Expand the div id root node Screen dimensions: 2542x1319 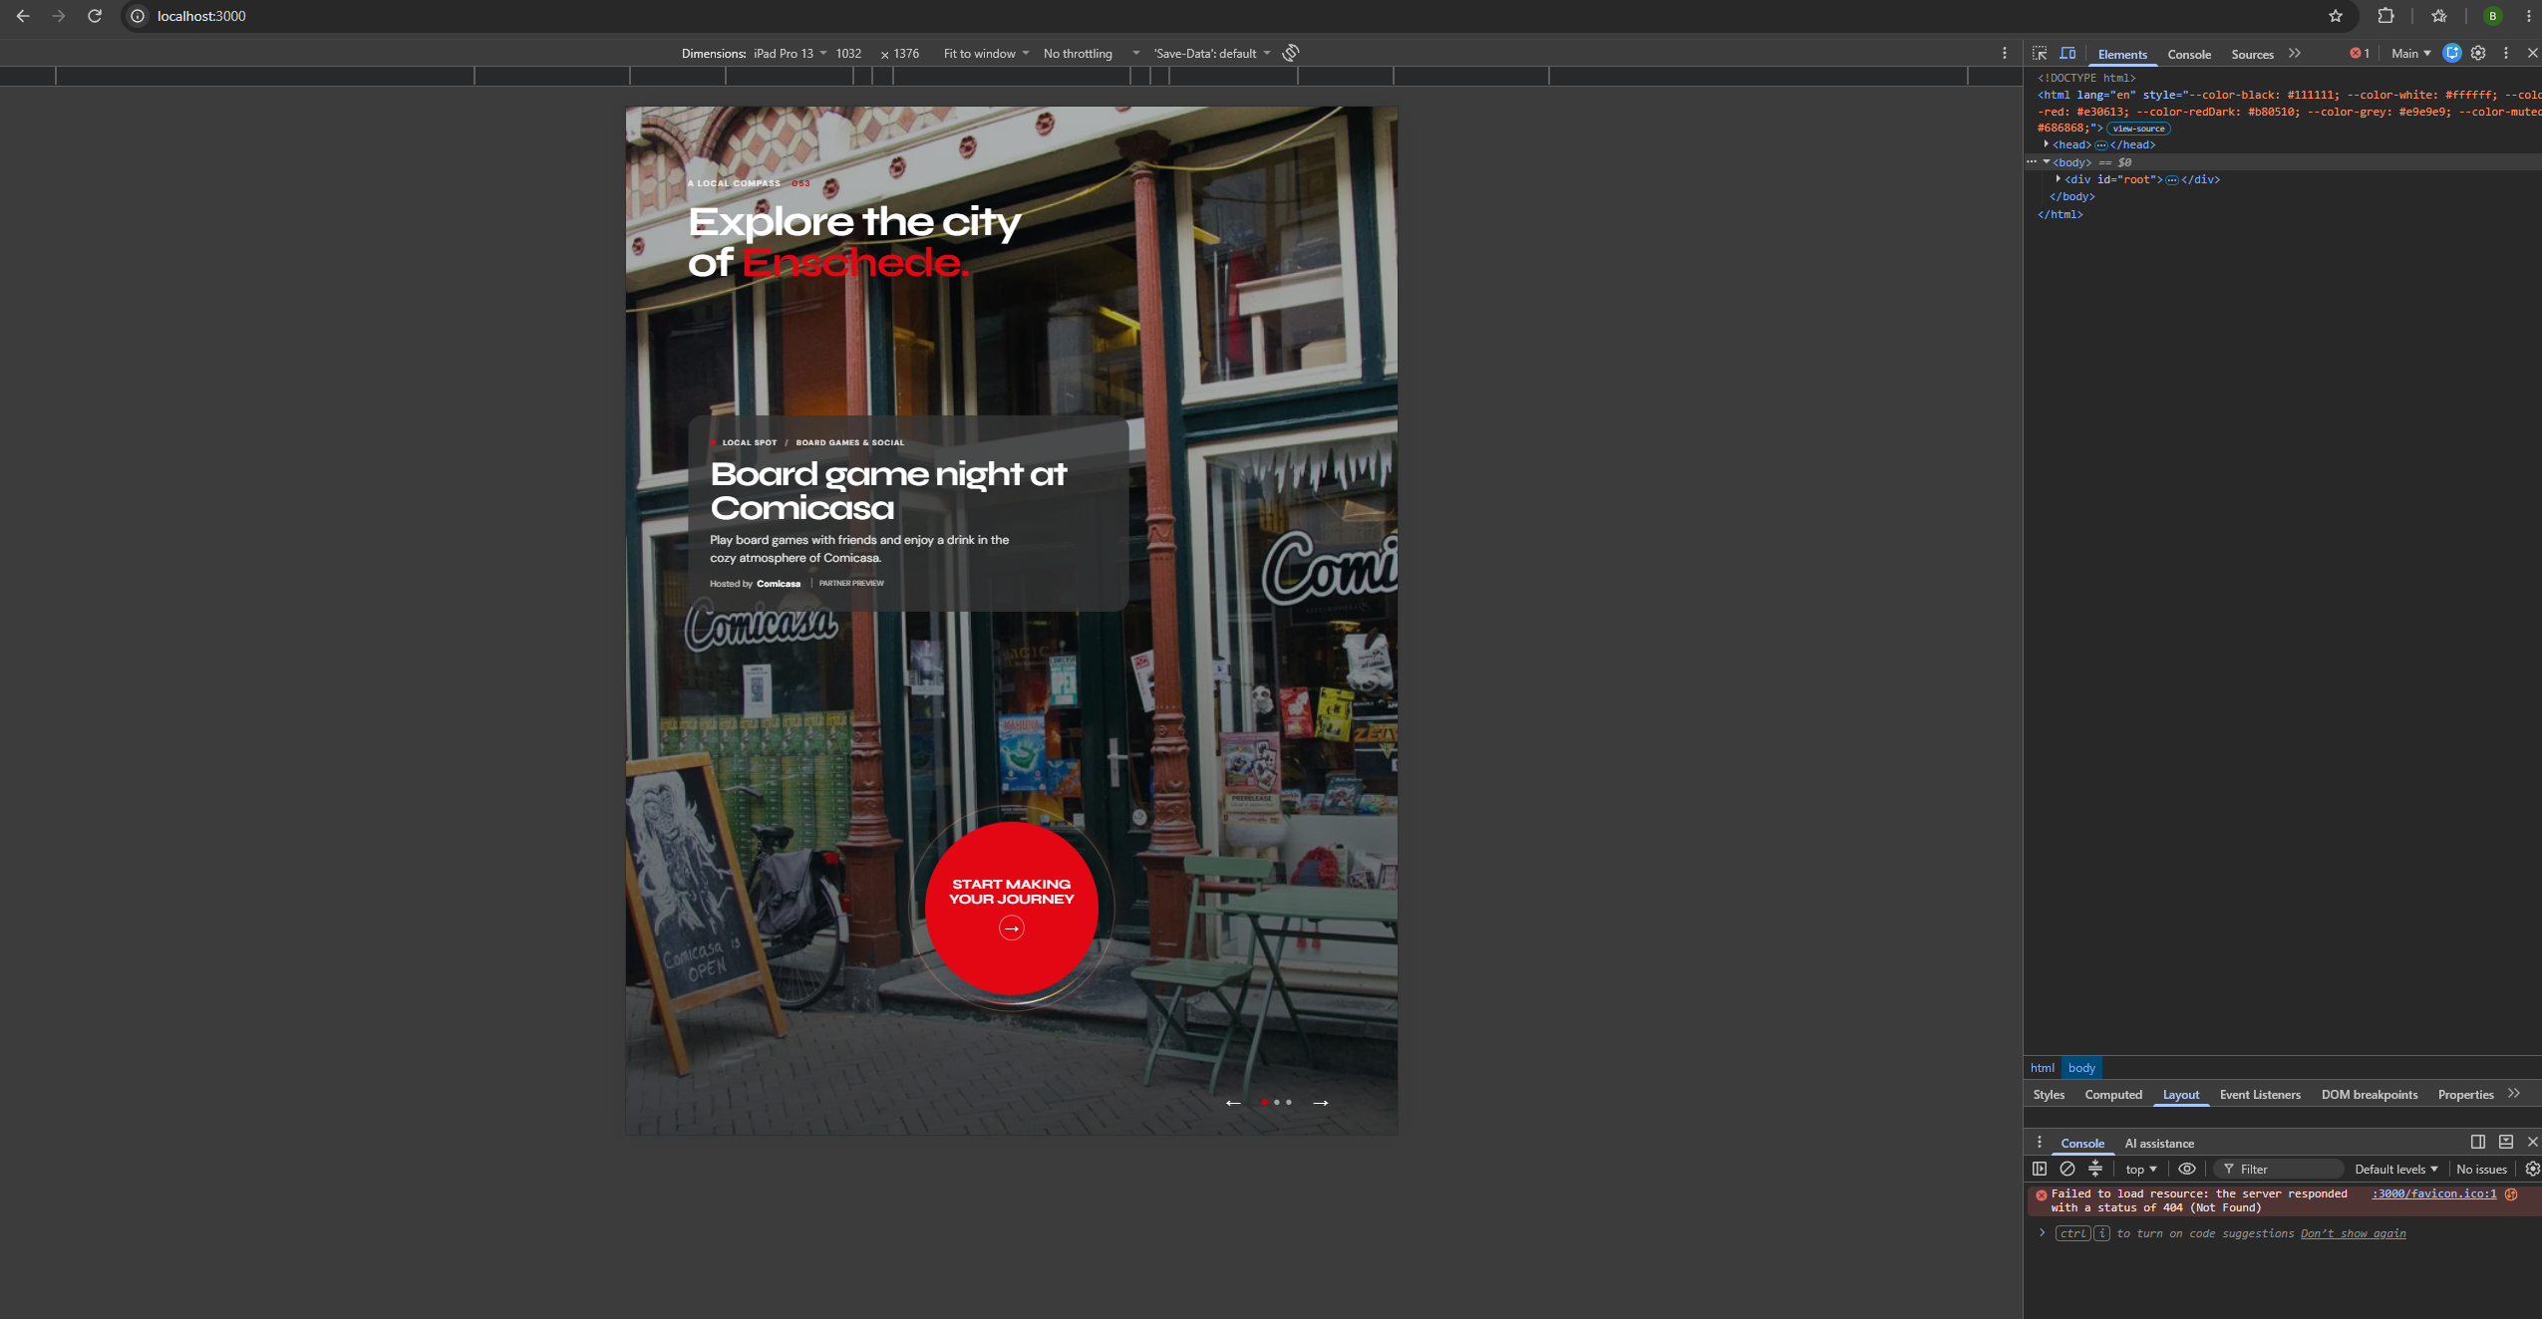point(2059,179)
